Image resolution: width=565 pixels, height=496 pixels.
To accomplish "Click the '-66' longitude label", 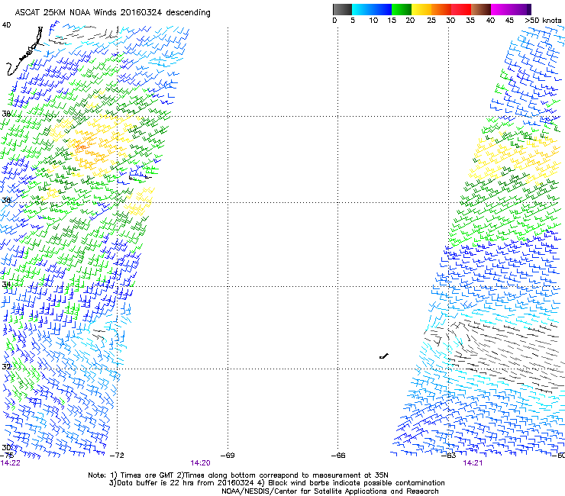I will pyautogui.click(x=338, y=456).
